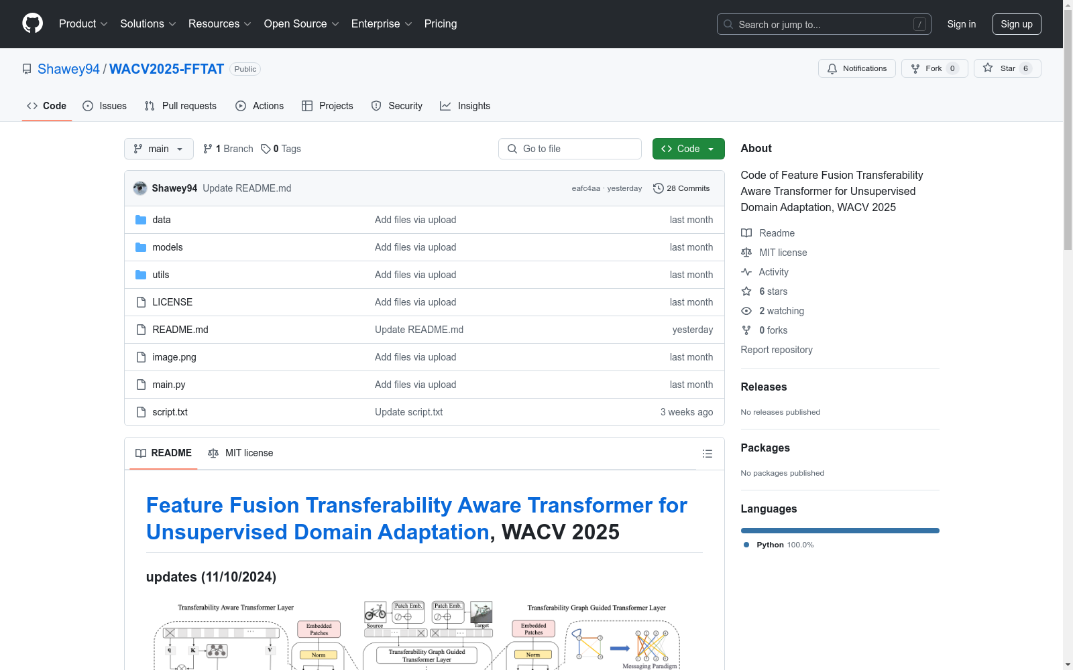The height and width of the screenshot is (670, 1073).
Task: Open the Security tab
Action: point(397,106)
